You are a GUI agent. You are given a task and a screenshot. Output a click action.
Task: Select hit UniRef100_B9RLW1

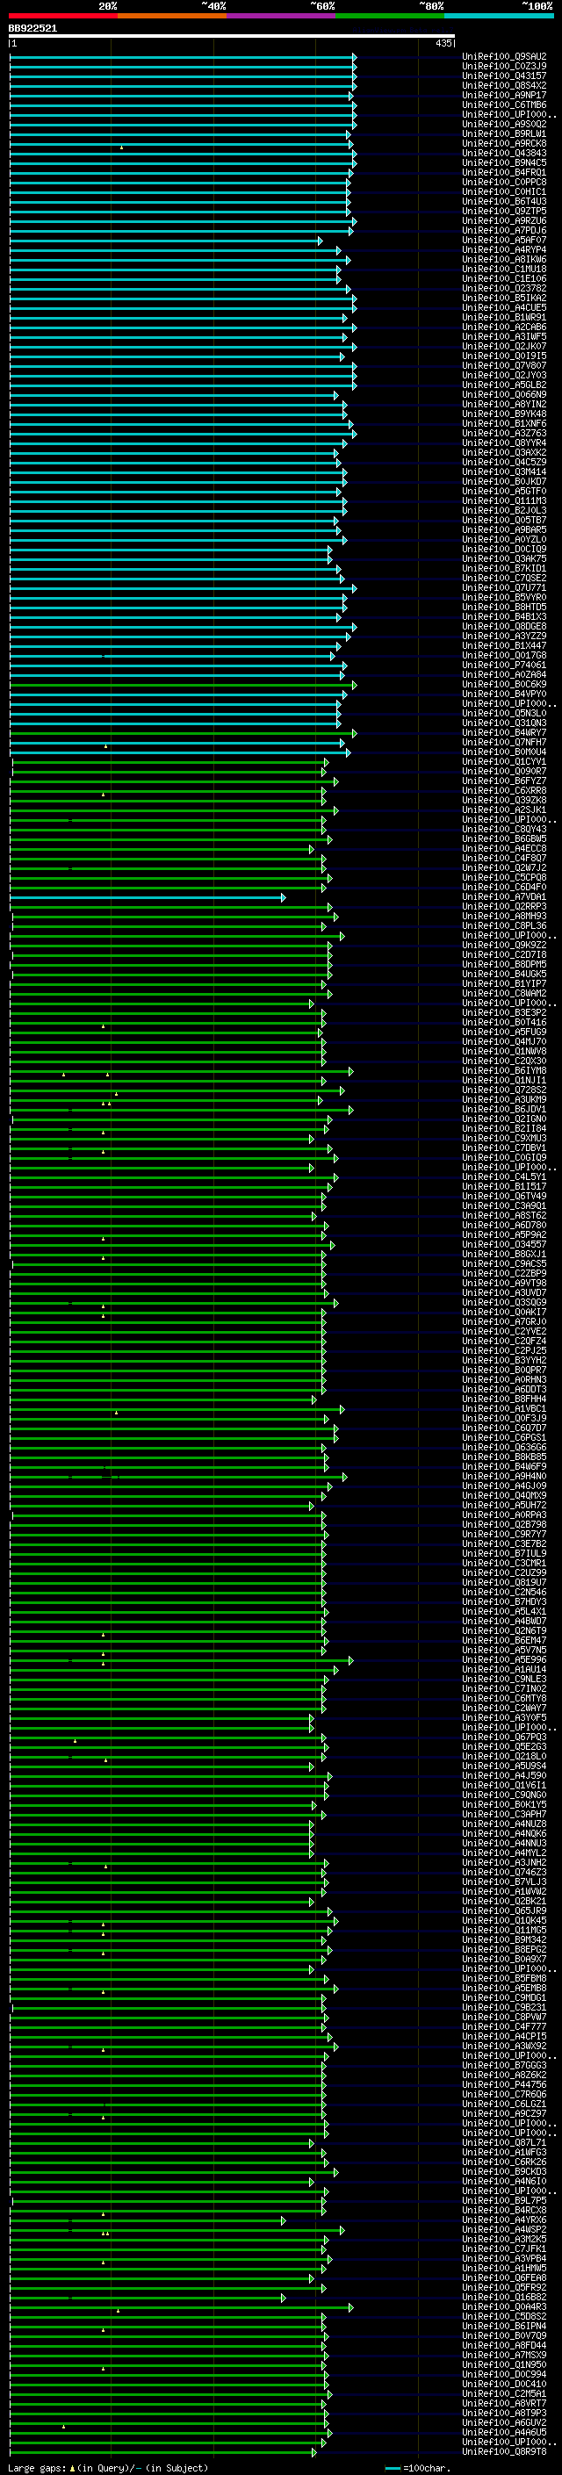[x=504, y=133]
